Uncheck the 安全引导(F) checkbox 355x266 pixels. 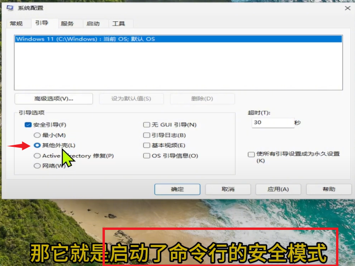click(28, 125)
